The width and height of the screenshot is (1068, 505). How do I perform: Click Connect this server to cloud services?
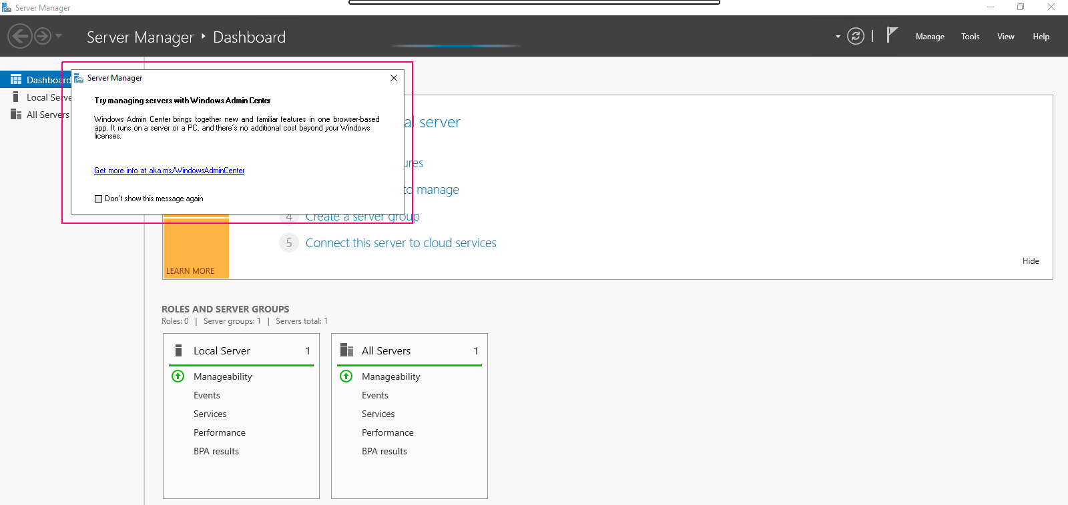[x=401, y=243]
